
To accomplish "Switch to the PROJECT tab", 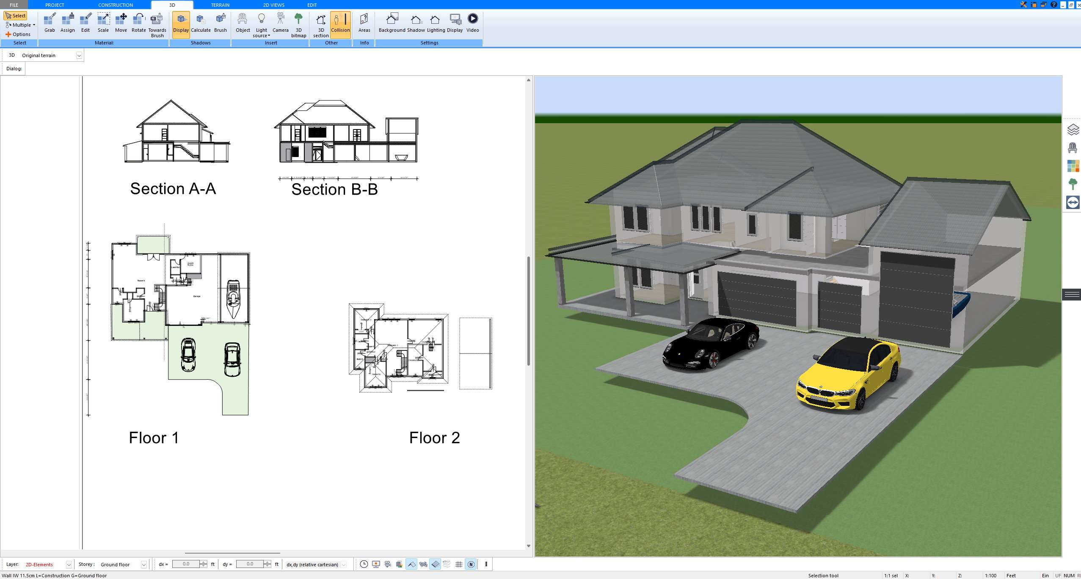I will click(x=55, y=5).
